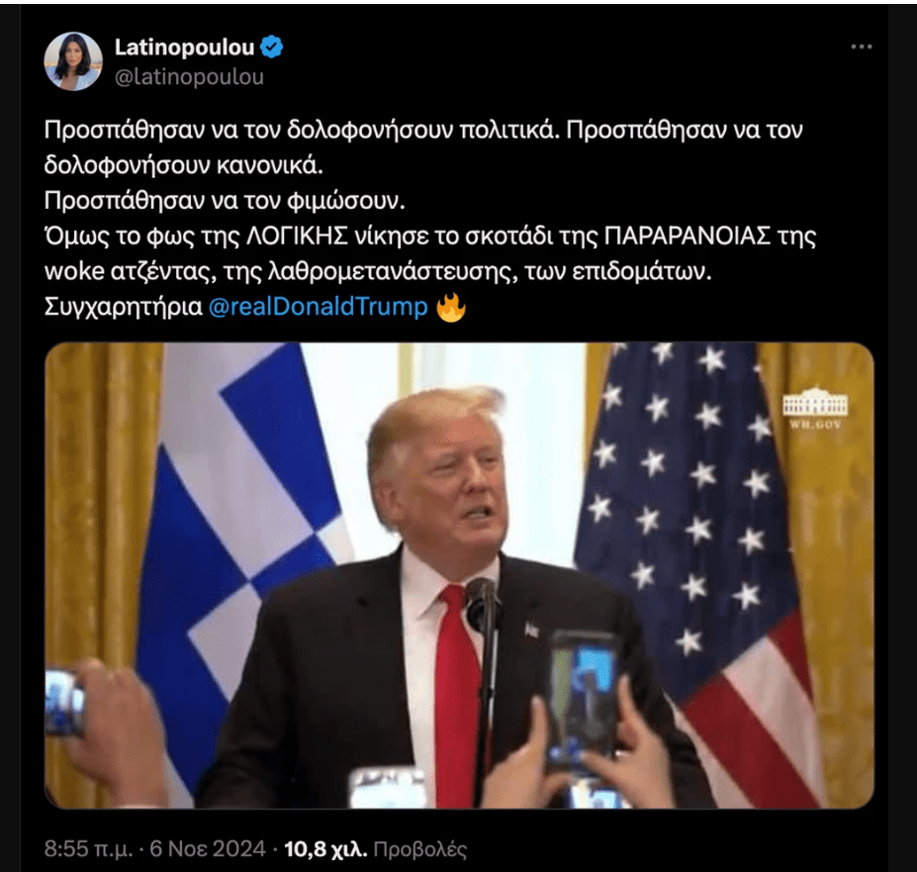This screenshot has width=917, height=872.
Task: Click the 6 Νοε 2024 date
Action: [207, 848]
